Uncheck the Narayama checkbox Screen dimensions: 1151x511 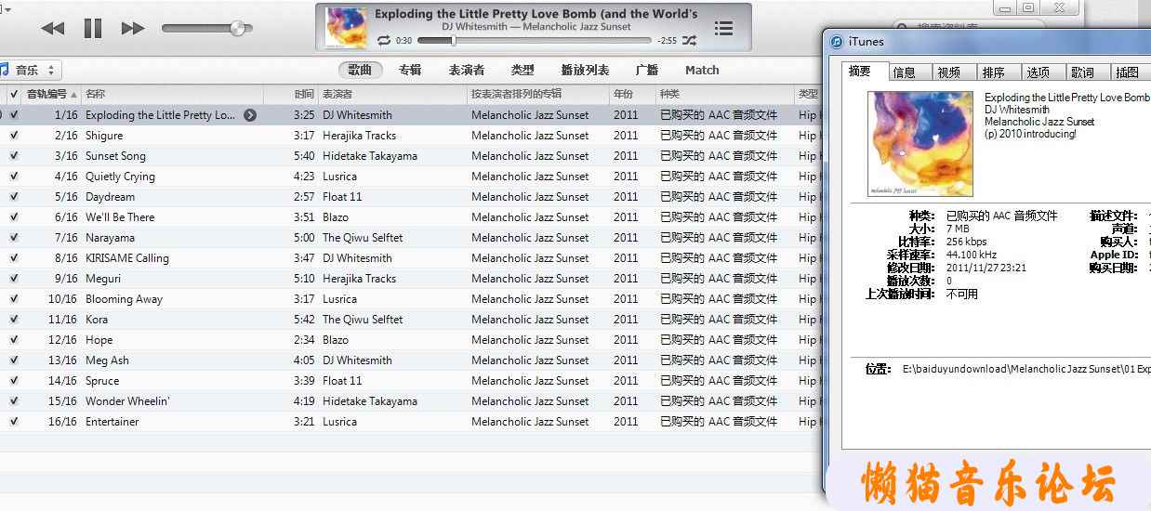pos(13,238)
